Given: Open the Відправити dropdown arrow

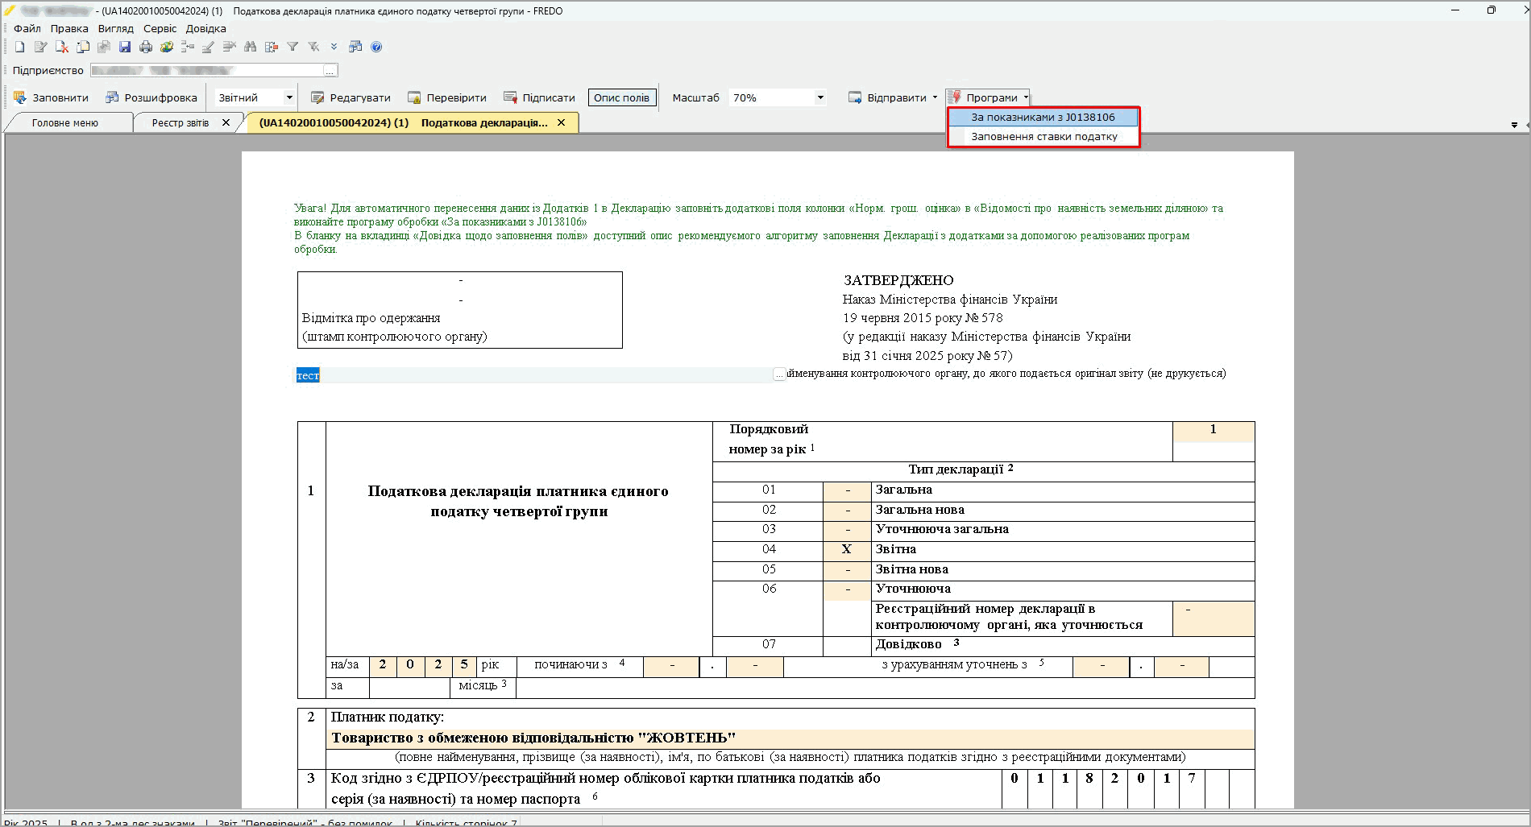Looking at the screenshot, I should 935,98.
